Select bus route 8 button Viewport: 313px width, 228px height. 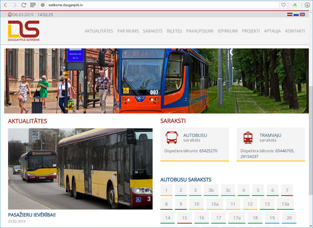(x=166, y=204)
